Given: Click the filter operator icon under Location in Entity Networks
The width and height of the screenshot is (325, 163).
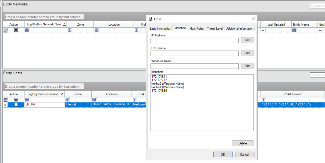Looking at the screenshot, I should pos(96,30).
